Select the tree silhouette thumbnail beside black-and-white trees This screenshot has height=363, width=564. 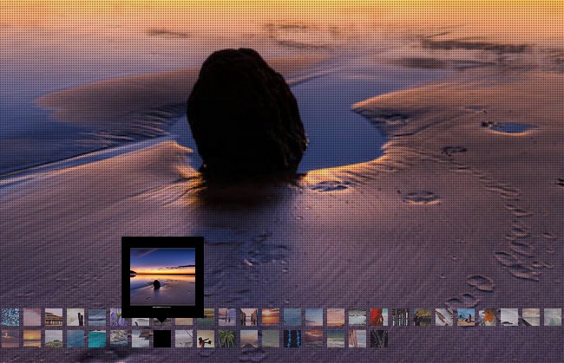pos(422,317)
